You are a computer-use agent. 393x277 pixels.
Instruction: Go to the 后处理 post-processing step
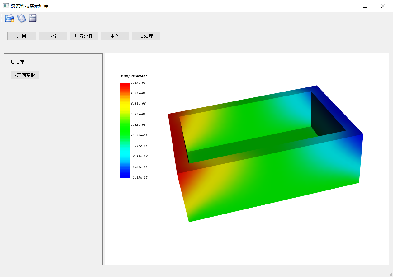coord(146,36)
